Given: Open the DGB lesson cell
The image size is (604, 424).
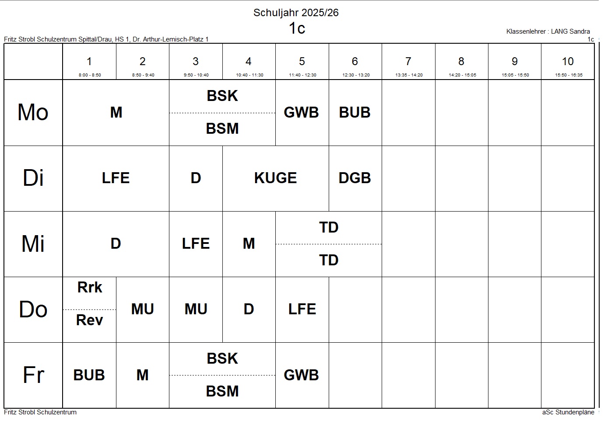Looking at the screenshot, I should pos(355,178).
